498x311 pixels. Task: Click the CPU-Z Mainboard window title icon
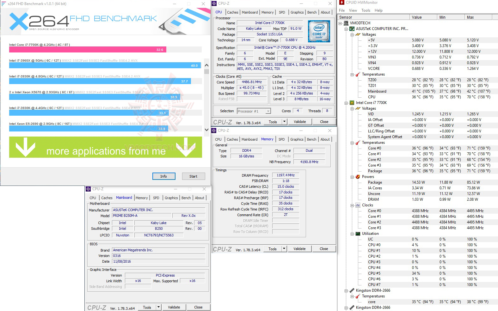coord(89,189)
